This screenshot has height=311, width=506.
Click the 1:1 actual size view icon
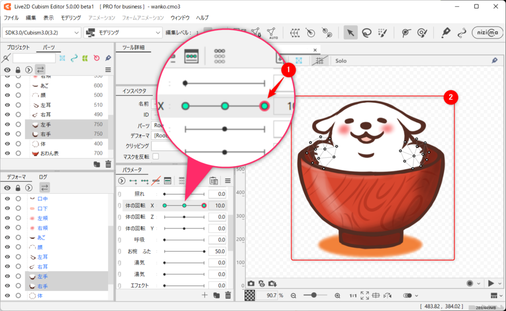[353, 296]
